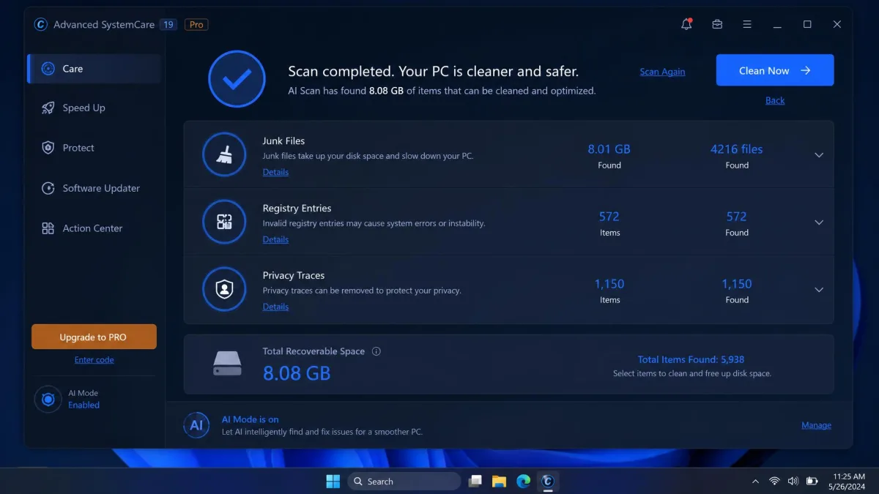Open Details link under Registry Entries
The image size is (879, 494).
click(275, 239)
